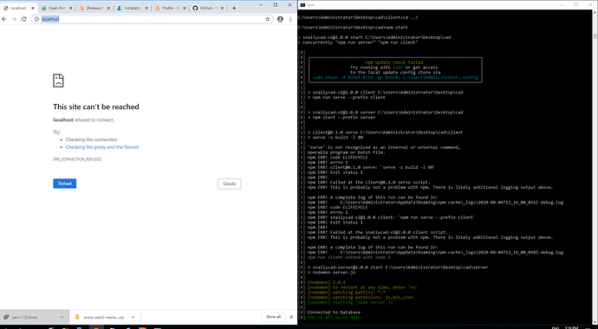Open the Chrome three-dot menu
The width and height of the screenshot is (598, 329).
tap(290, 19)
